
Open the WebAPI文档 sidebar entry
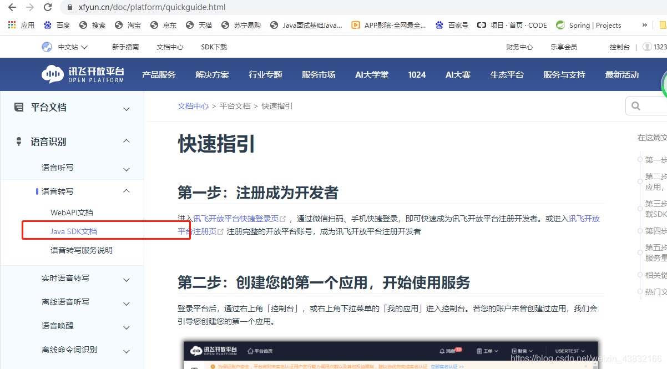[x=72, y=213]
